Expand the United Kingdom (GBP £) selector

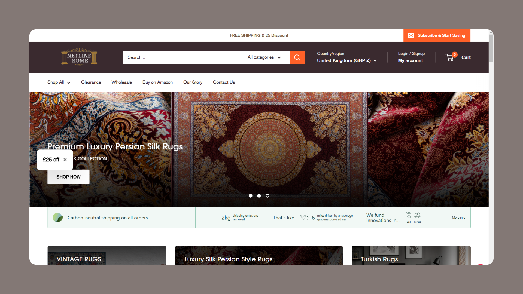tap(347, 60)
